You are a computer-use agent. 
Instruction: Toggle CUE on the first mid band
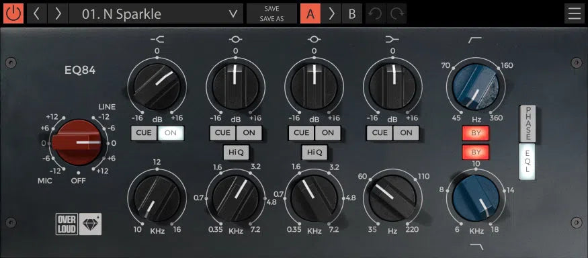pos(222,133)
